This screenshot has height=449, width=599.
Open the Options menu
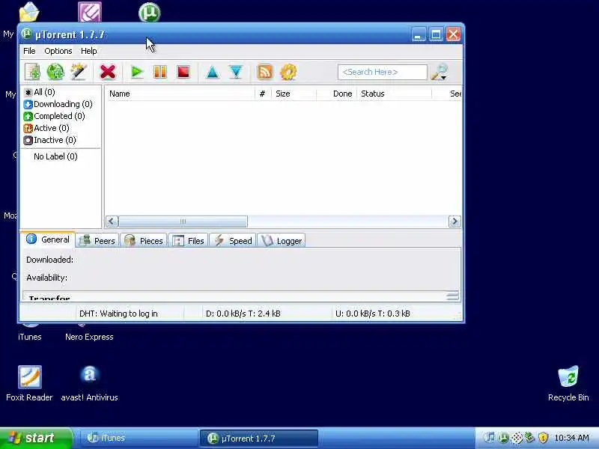[58, 51]
